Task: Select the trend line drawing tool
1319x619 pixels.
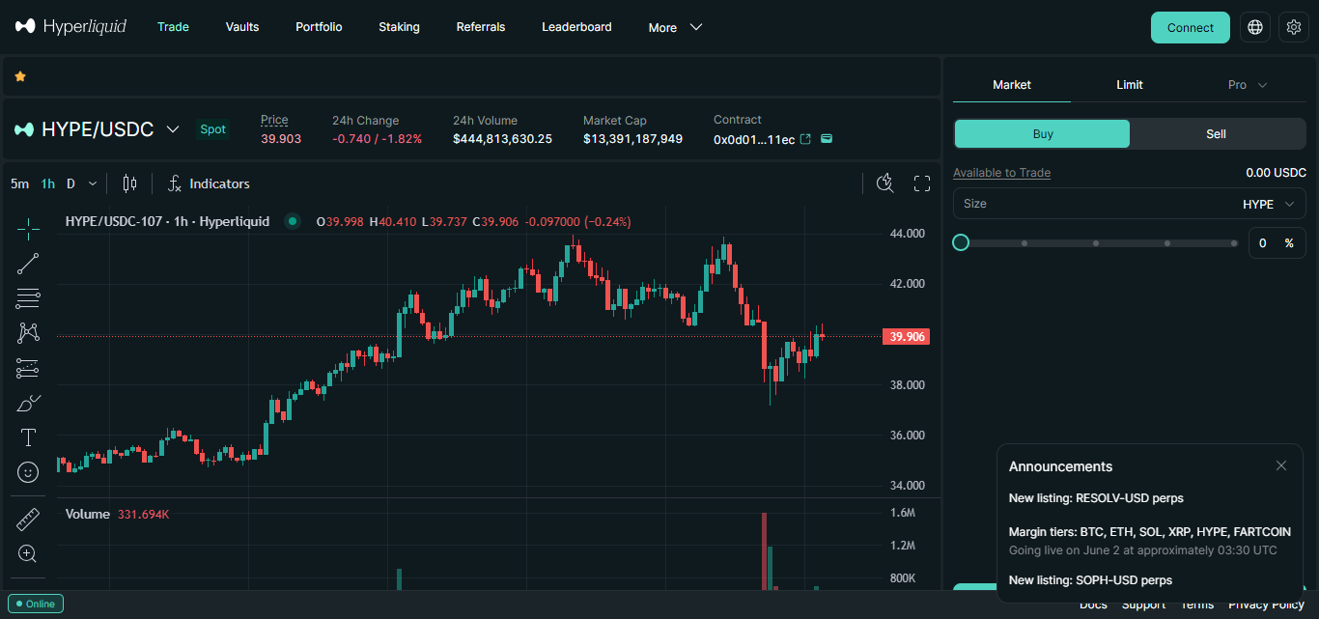Action: (x=28, y=264)
